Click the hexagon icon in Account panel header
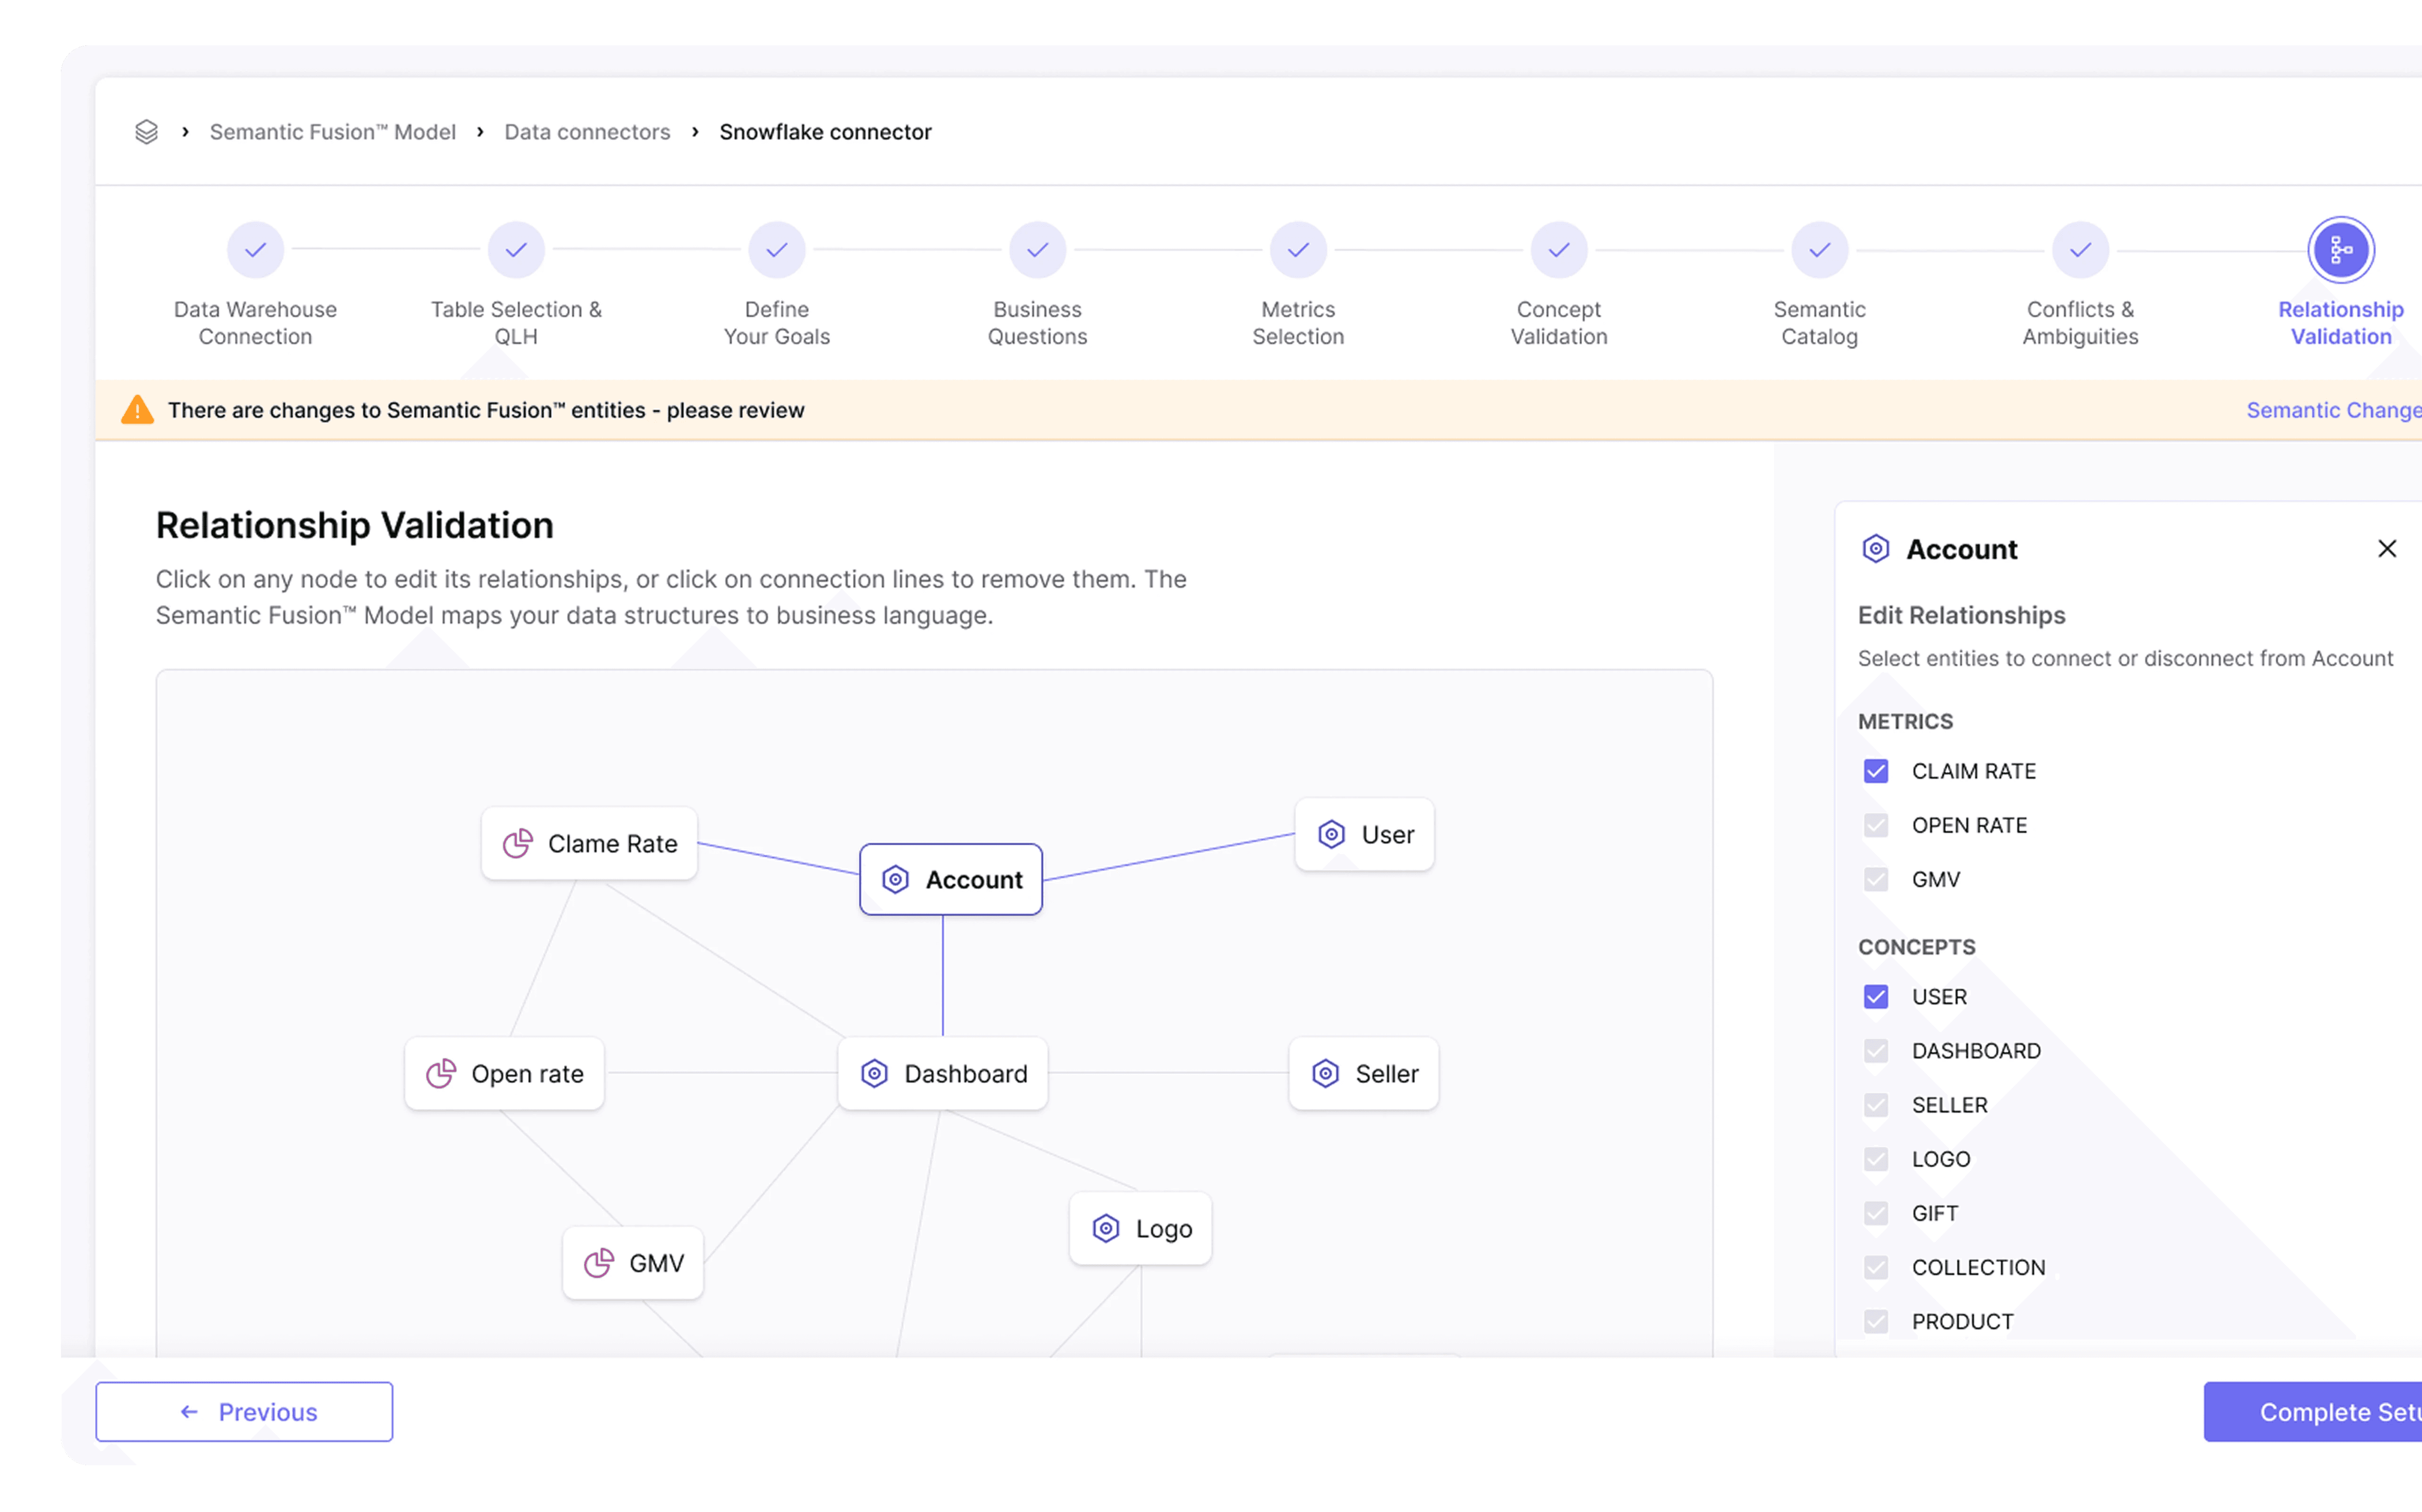2422x1512 pixels. point(1875,549)
